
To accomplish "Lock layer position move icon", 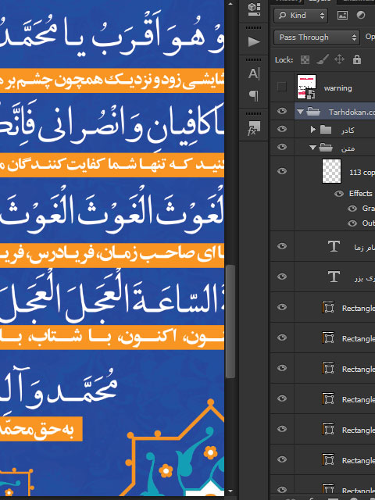I will tap(339, 59).
